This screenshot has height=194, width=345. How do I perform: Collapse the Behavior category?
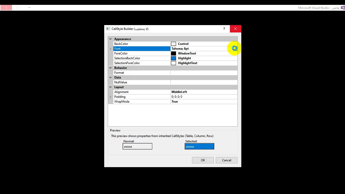click(x=111, y=68)
